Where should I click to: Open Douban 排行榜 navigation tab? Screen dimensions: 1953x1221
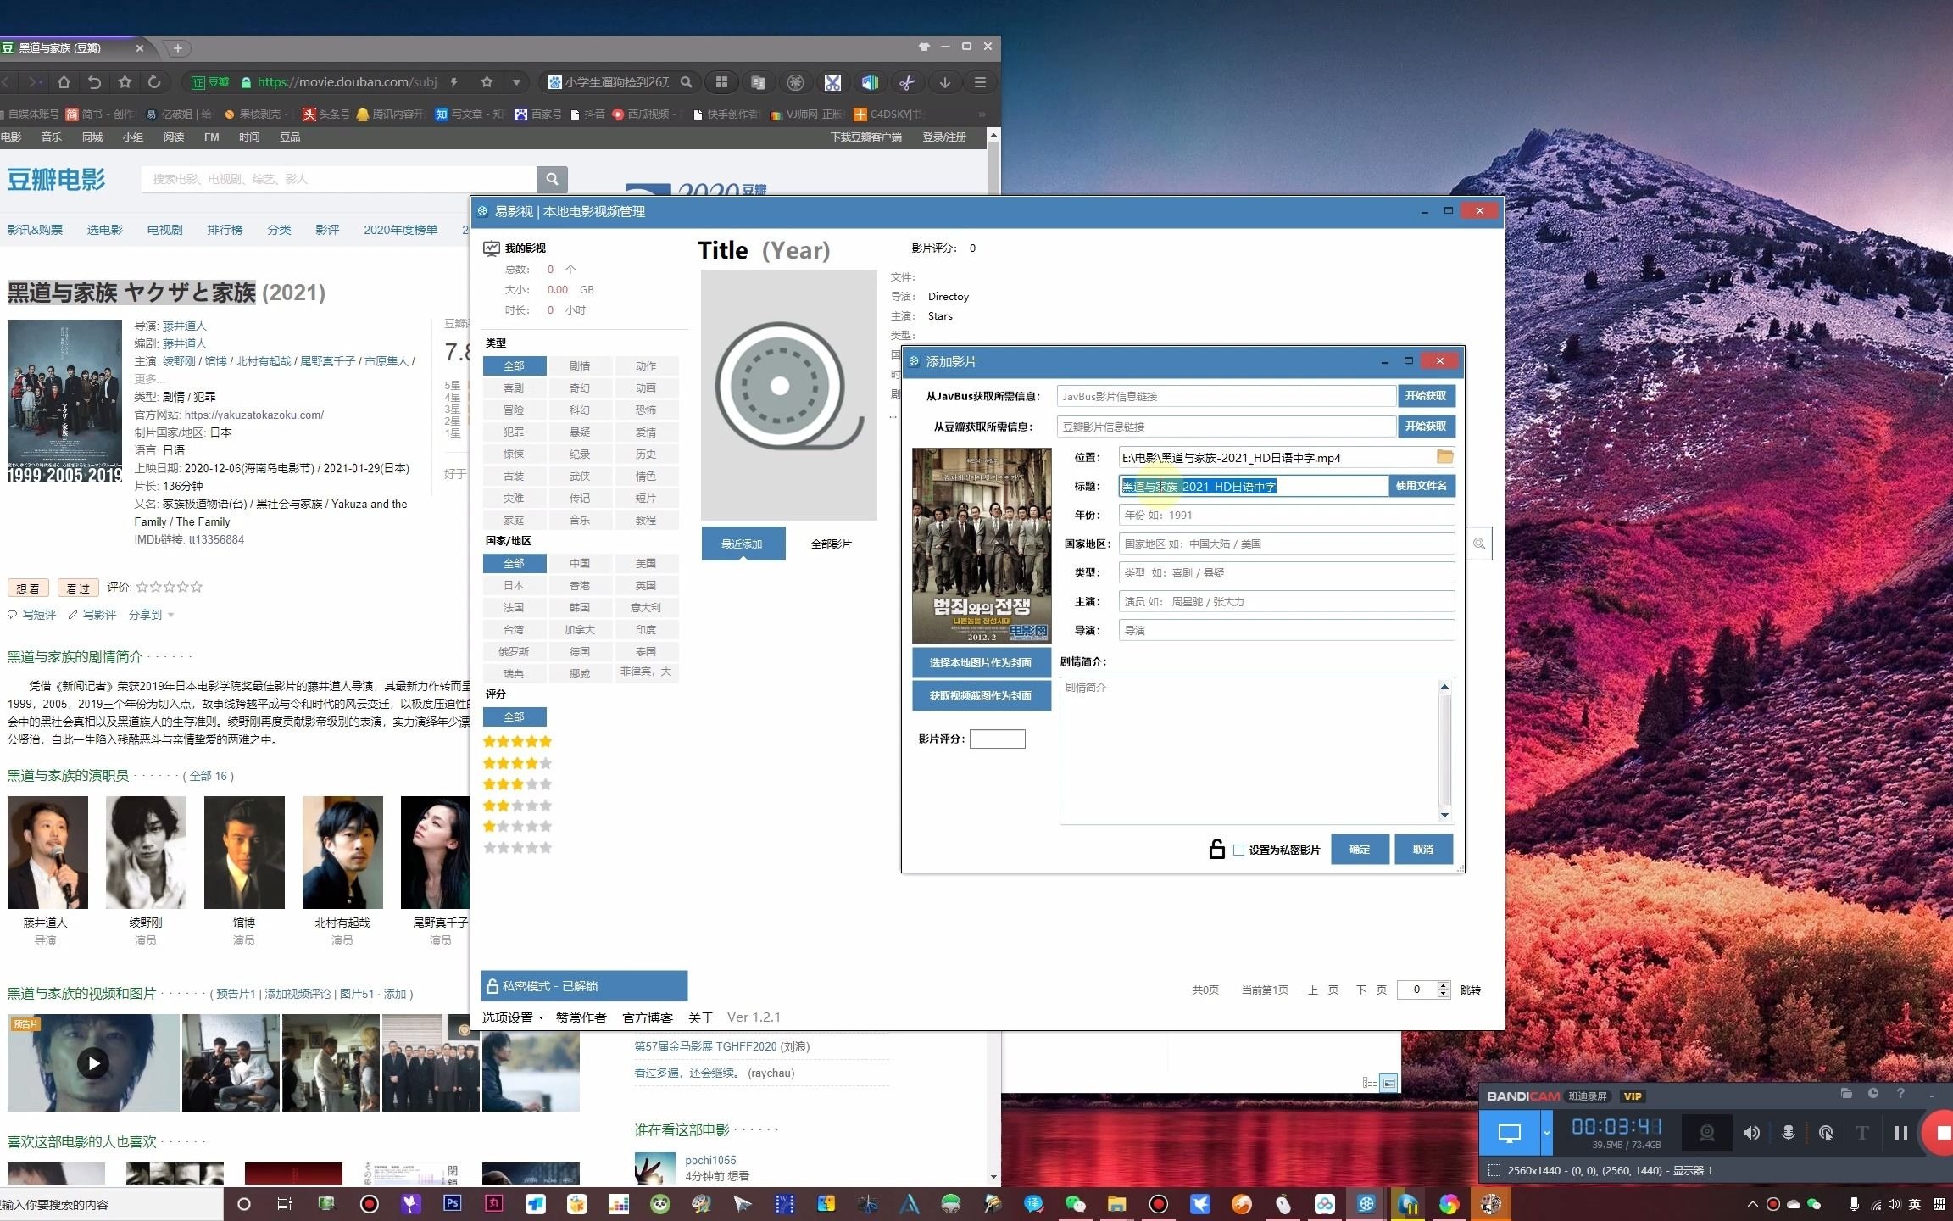[x=225, y=230]
